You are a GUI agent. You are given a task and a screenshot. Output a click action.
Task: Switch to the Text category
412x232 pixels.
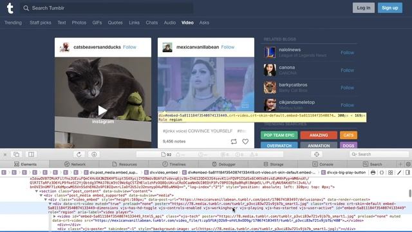pos(62,23)
